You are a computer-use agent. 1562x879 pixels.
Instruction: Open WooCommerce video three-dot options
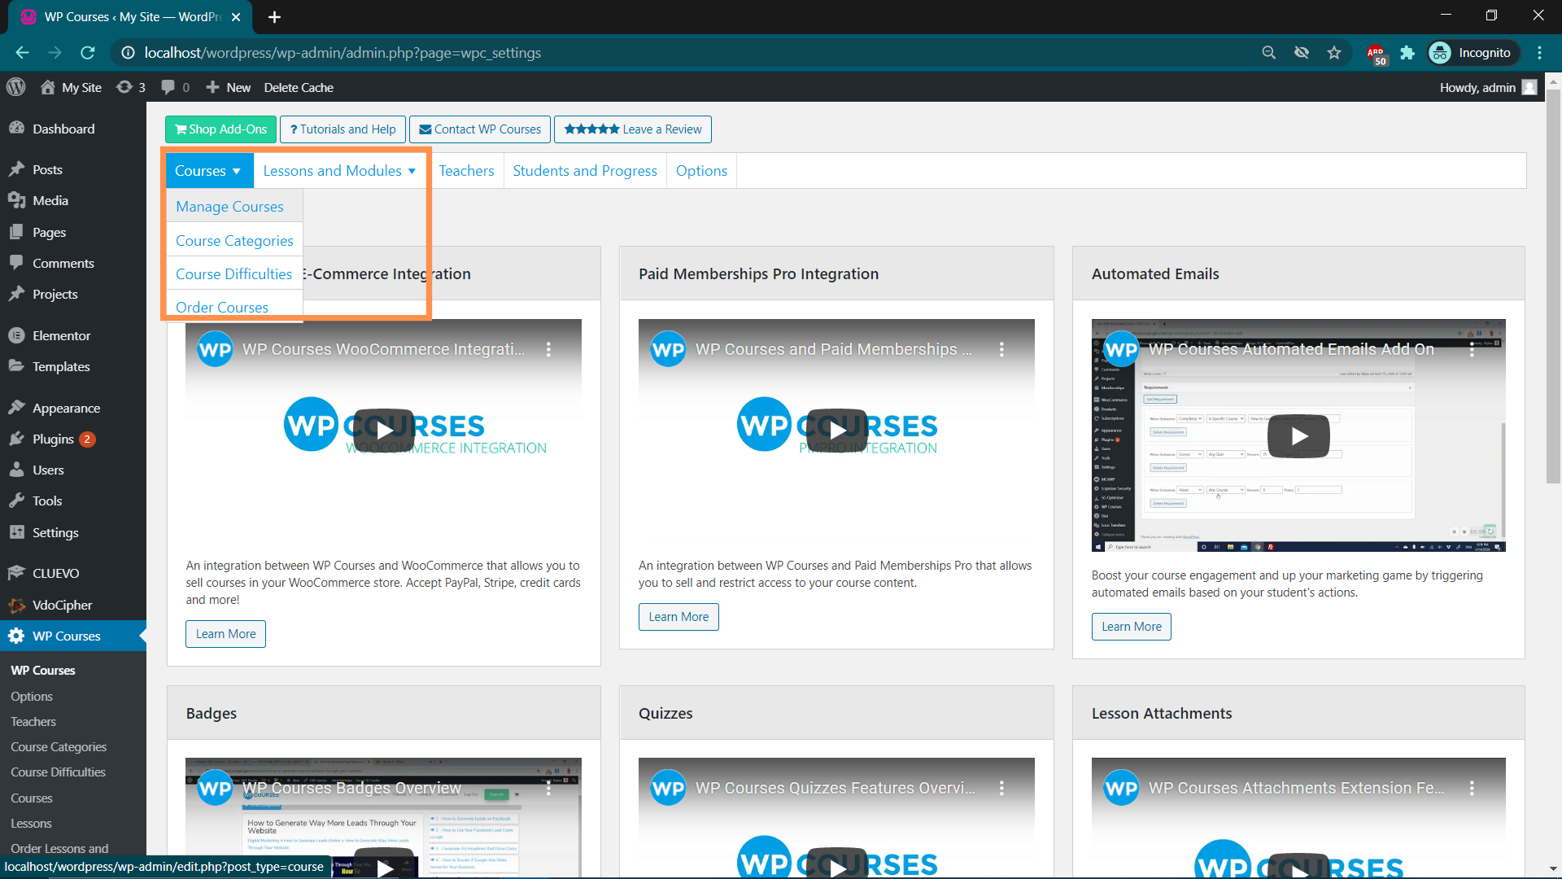(x=549, y=349)
